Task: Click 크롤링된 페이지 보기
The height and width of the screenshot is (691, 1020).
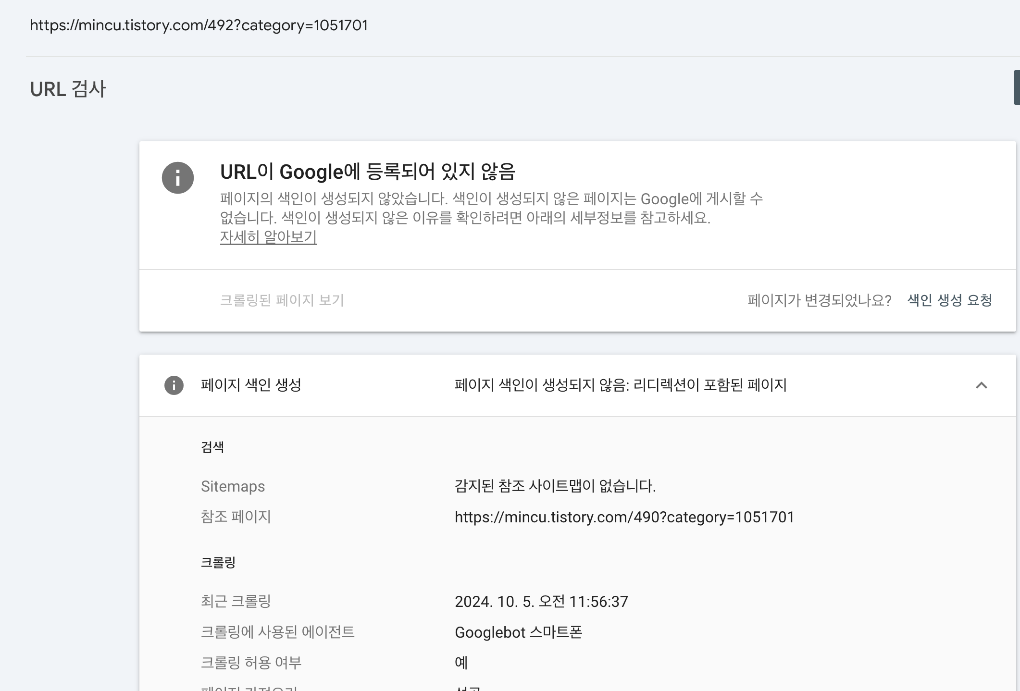Action: (282, 300)
